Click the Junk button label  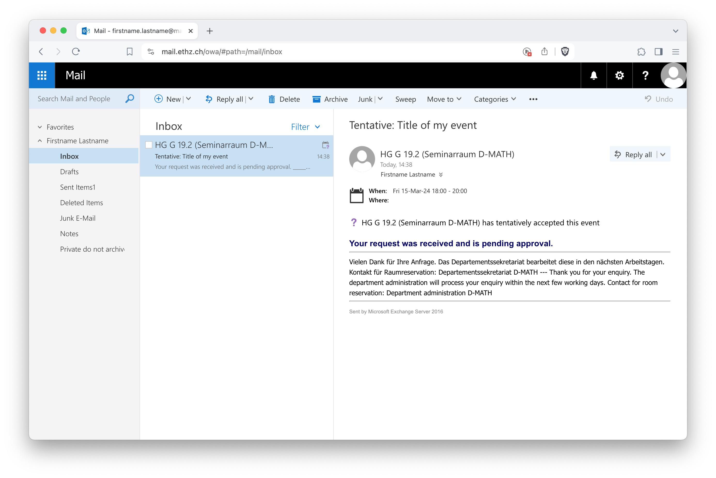(365, 99)
